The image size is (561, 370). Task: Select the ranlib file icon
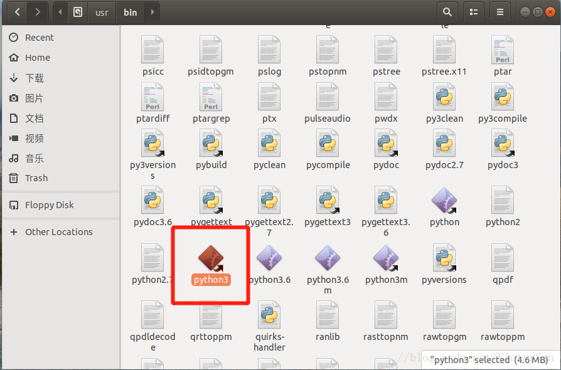click(x=328, y=315)
